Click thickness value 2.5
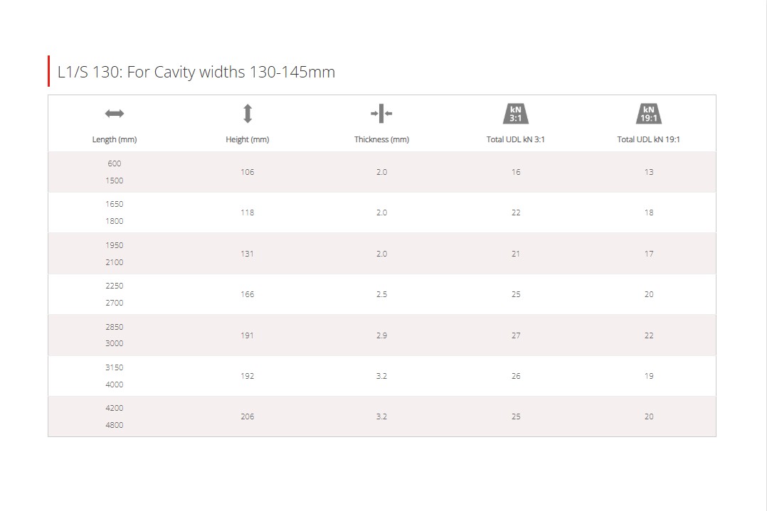 click(x=381, y=294)
